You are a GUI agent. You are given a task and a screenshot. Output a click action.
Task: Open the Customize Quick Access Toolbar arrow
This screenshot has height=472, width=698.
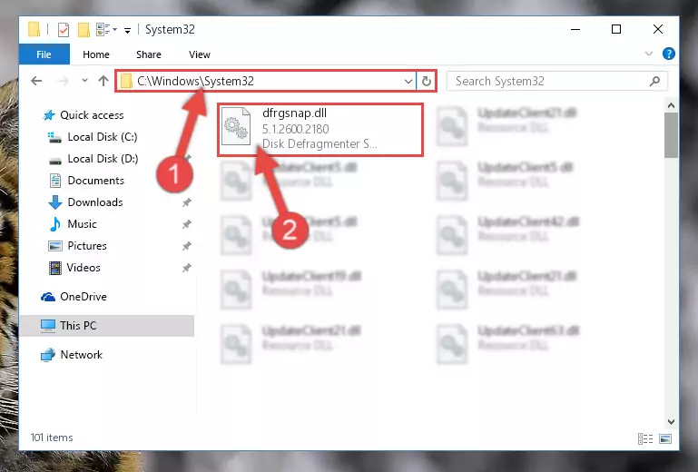pos(127,30)
